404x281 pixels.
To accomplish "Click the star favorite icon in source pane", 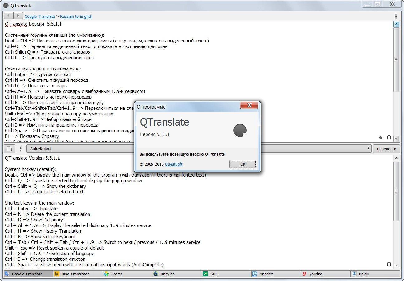I will tap(380, 138).
